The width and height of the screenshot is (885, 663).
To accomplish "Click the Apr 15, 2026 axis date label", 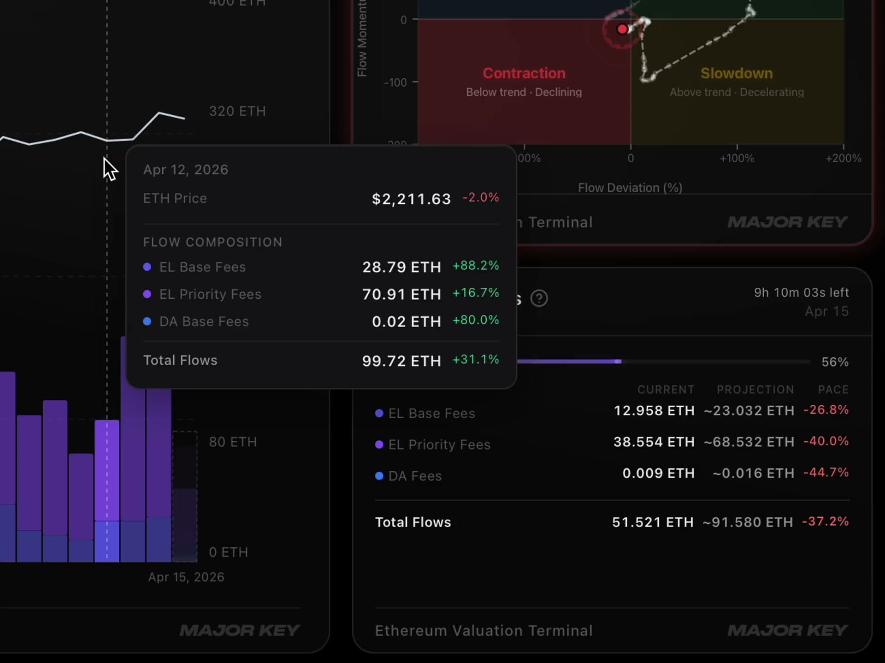I will 186,577.
